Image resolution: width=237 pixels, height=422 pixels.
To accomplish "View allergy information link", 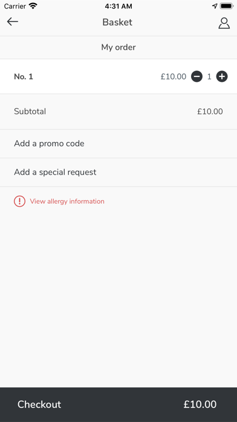I will 67,201.
